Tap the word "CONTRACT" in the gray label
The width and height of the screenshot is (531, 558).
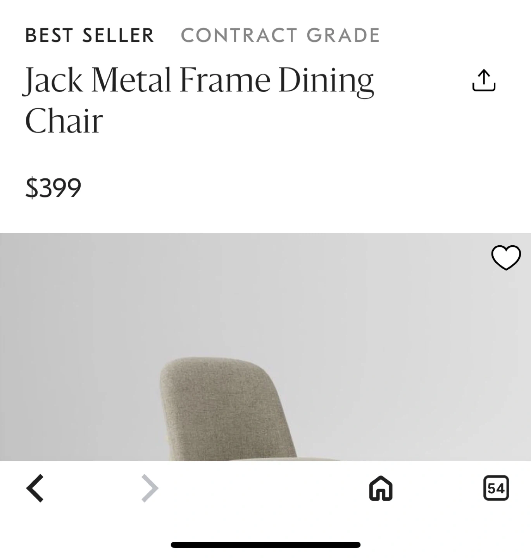point(239,36)
